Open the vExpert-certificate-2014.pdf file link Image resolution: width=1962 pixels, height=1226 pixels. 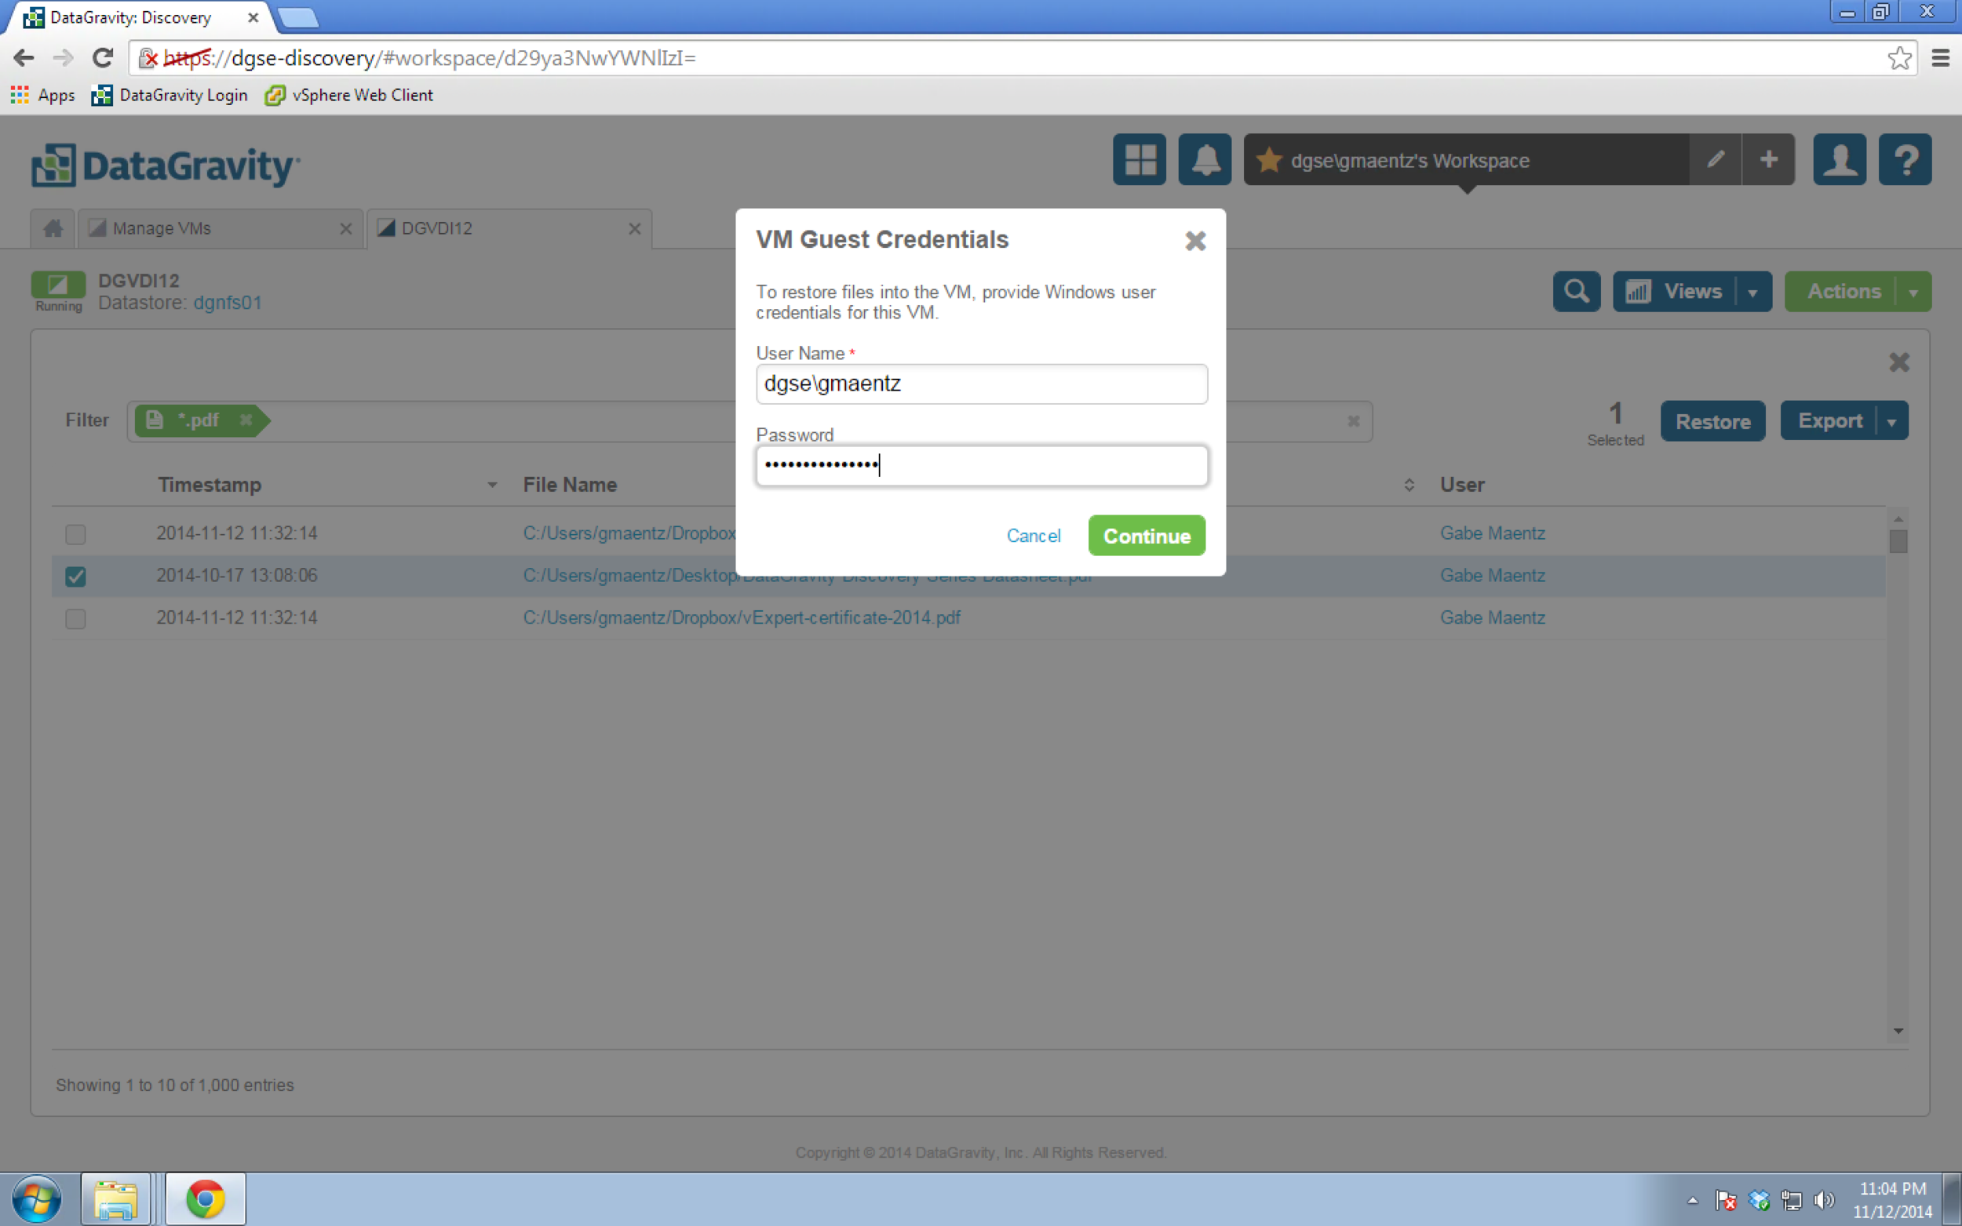pyautogui.click(x=742, y=618)
